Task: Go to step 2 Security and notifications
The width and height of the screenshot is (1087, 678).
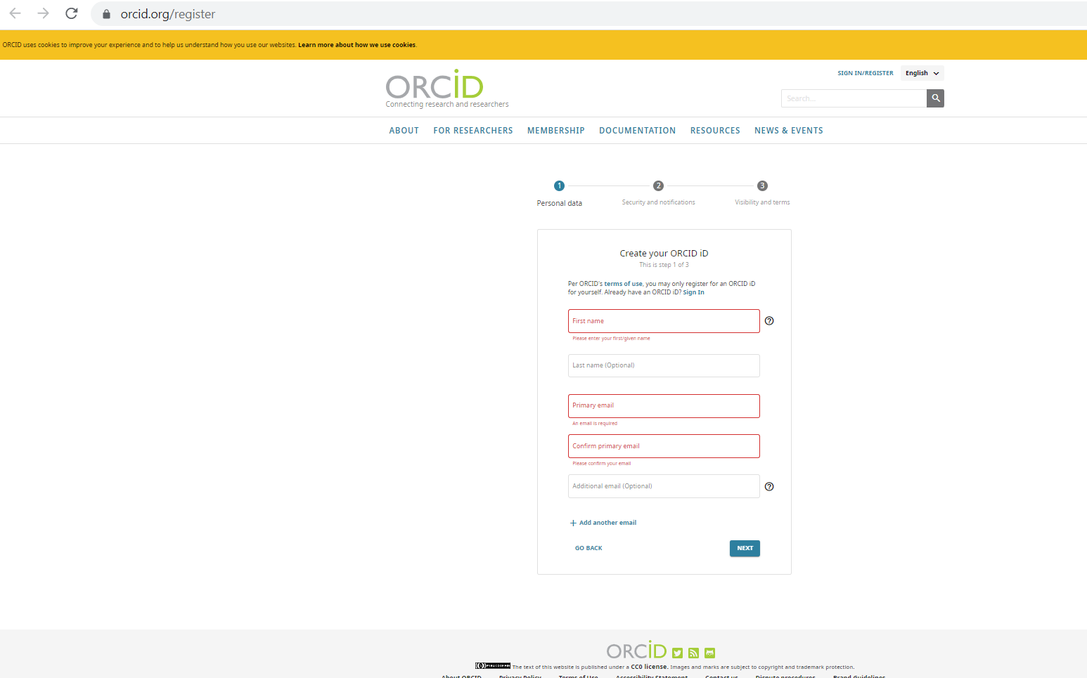Action: [658, 186]
